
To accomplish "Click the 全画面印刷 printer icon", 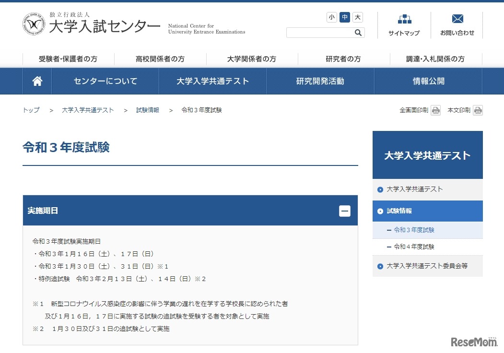I will pyautogui.click(x=435, y=110).
